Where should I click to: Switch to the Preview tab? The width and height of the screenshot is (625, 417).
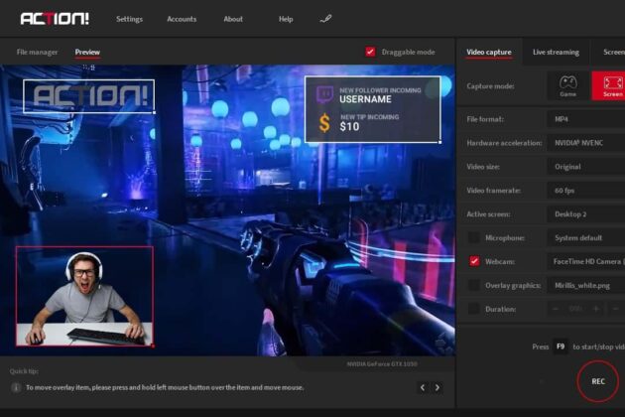point(87,52)
